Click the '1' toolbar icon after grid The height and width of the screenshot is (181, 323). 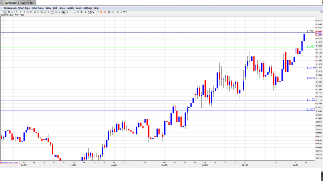coord(71,12)
